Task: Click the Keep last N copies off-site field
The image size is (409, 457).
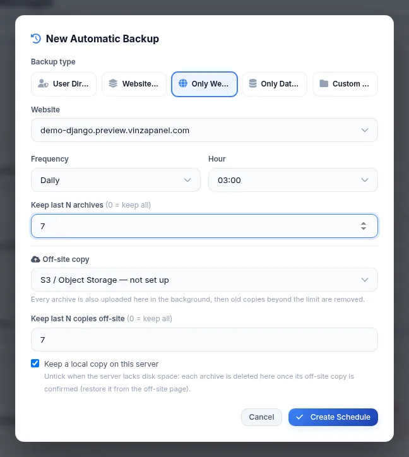Action: pos(204,340)
